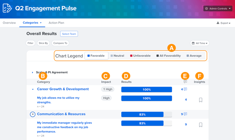Switch to the Action Plan tab
Viewport: 235px width, 140px height.
pos(56,23)
